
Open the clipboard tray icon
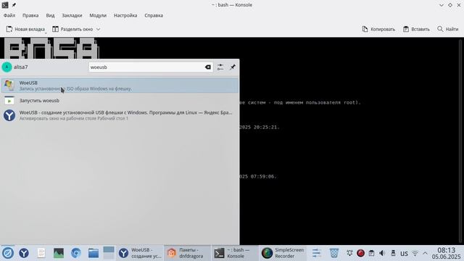click(371, 253)
